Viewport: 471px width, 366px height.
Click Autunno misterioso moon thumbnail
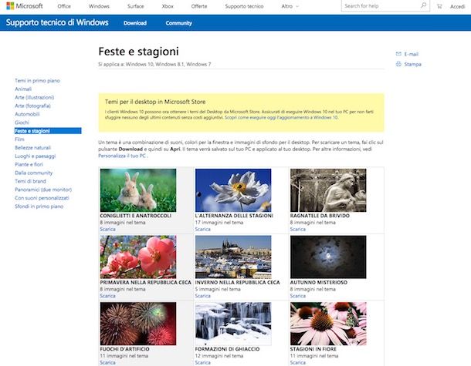click(328, 257)
